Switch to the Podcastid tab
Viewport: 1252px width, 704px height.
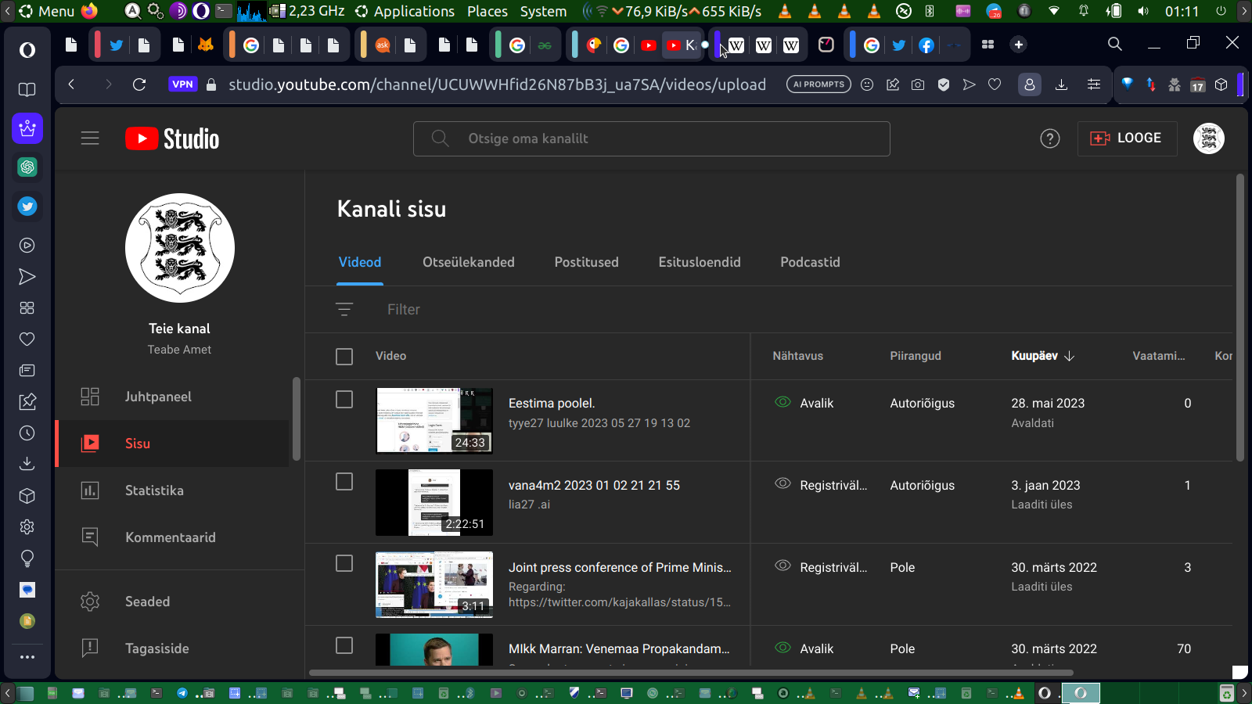[x=810, y=262]
